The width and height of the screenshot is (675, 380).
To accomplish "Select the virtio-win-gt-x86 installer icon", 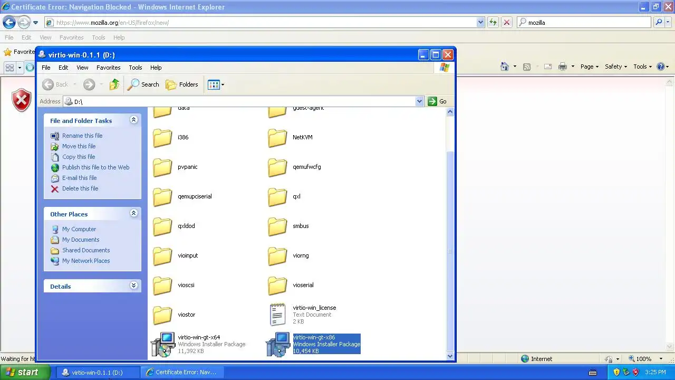I will (x=277, y=344).
